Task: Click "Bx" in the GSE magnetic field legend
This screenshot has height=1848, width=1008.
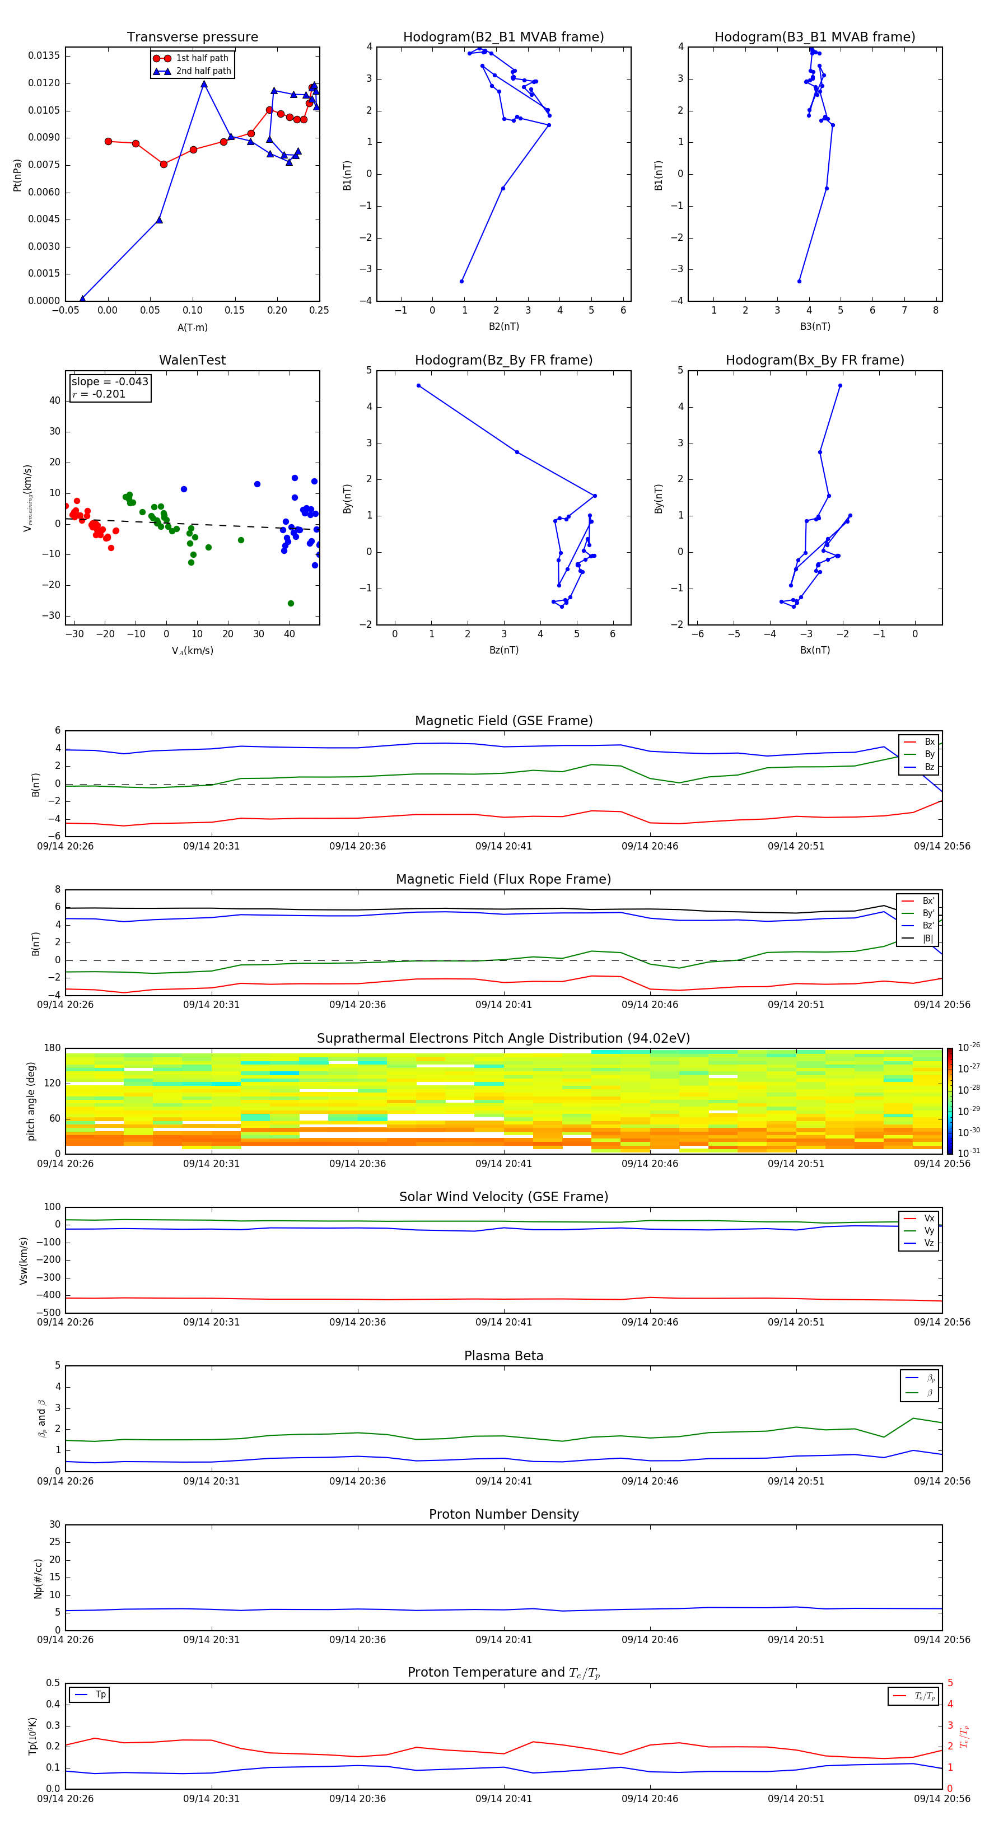Action: click(x=929, y=742)
